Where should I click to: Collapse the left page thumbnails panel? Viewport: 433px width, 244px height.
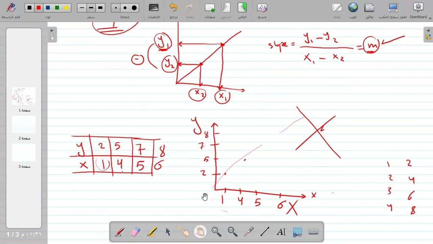click(x=52, y=30)
